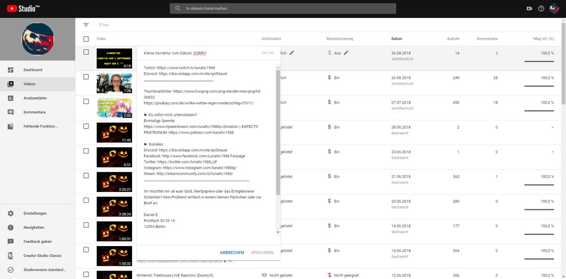Screen dimensions: 566x279
Task: Click the Creator Studio Classic icon
Action: (x=11, y=255)
